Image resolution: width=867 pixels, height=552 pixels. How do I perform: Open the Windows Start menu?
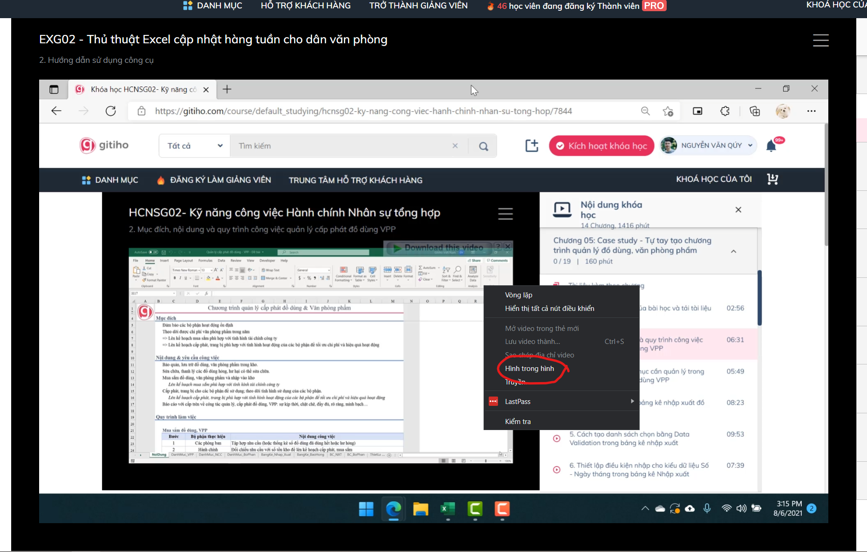[366, 509]
